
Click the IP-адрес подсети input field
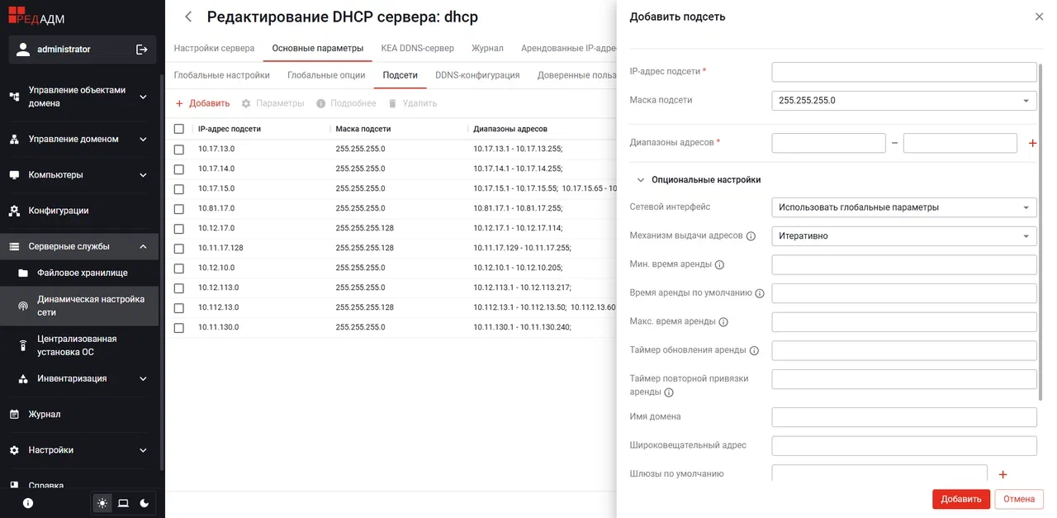(904, 72)
